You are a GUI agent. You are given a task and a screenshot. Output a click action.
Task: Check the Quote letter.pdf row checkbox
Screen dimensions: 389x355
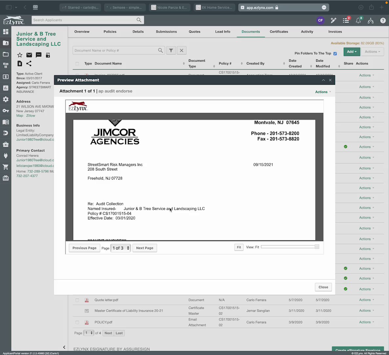77,300
